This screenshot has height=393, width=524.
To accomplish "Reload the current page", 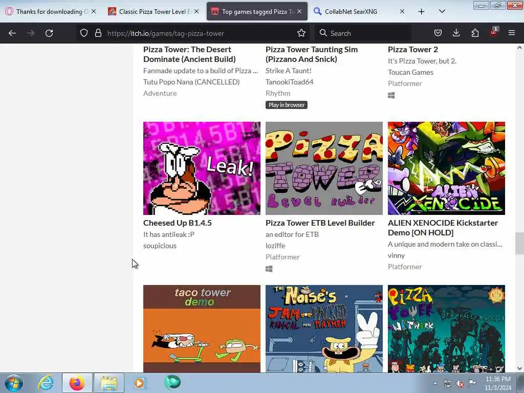I will 49,33.
